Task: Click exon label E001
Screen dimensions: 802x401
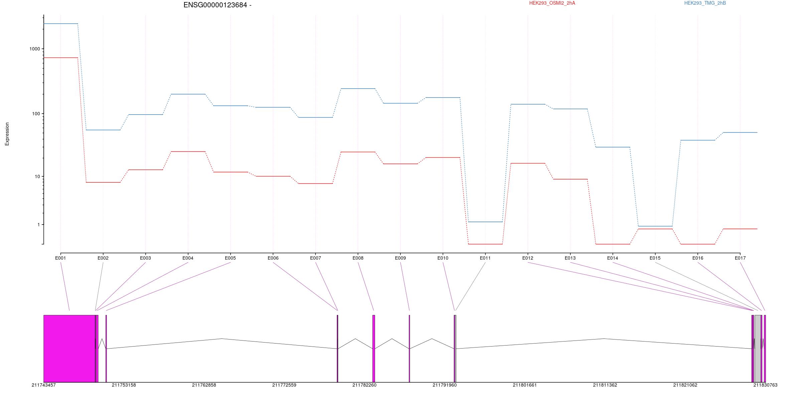Action: click(x=60, y=258)
